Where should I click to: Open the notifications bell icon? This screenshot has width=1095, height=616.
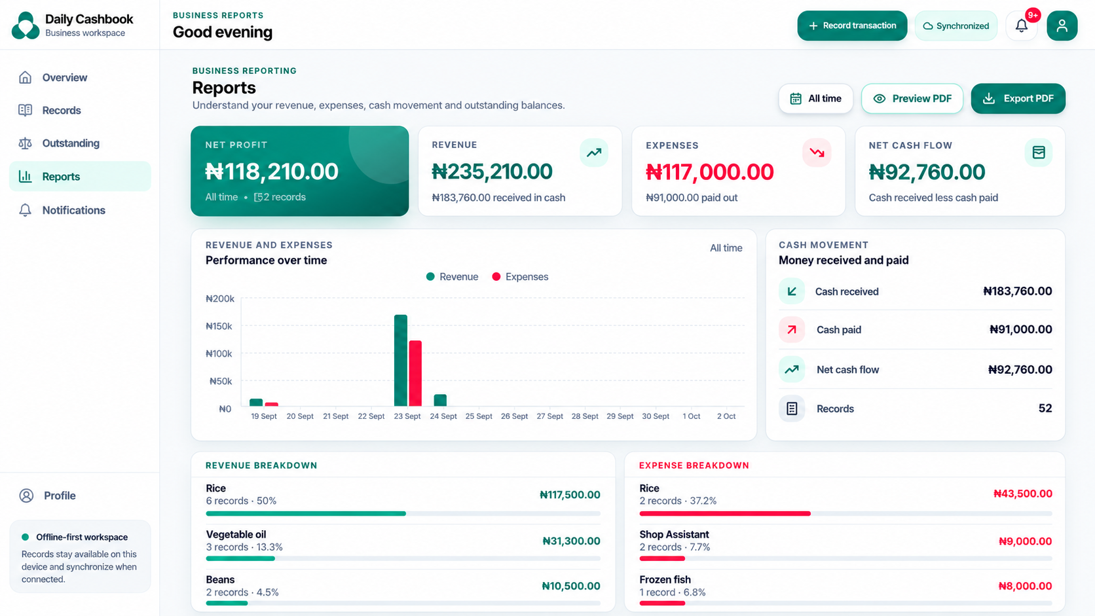pos(1021,26)
